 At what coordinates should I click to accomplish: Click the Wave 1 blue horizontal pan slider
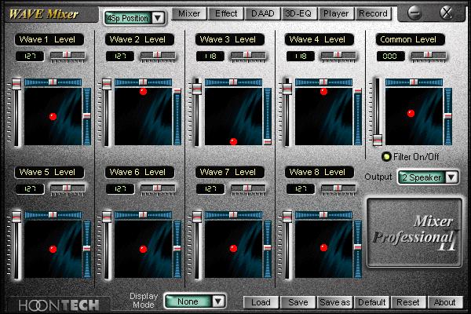point(53,82)
